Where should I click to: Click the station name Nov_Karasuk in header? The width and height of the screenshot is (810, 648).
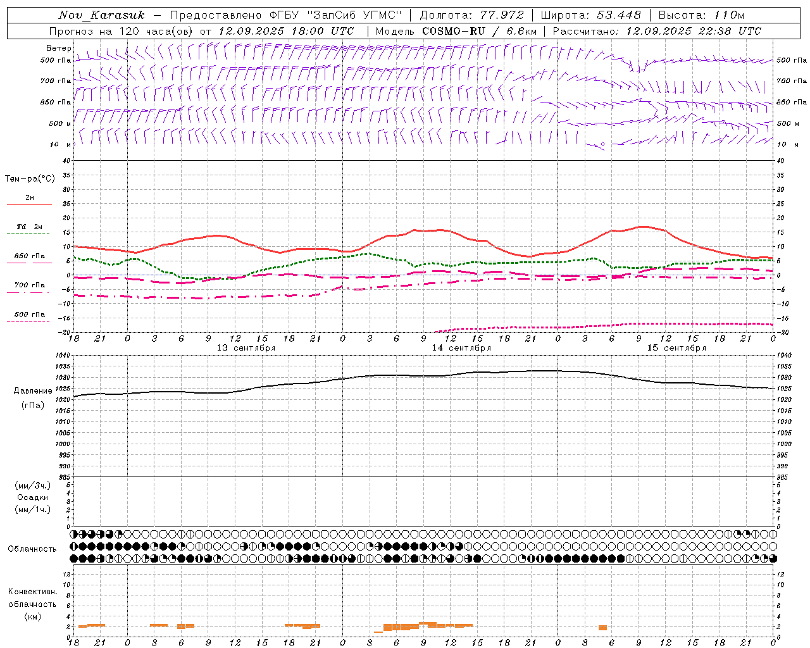pos(101,15)
